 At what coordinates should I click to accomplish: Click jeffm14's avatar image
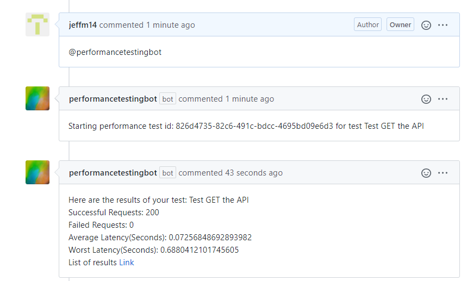coord(38,24)
